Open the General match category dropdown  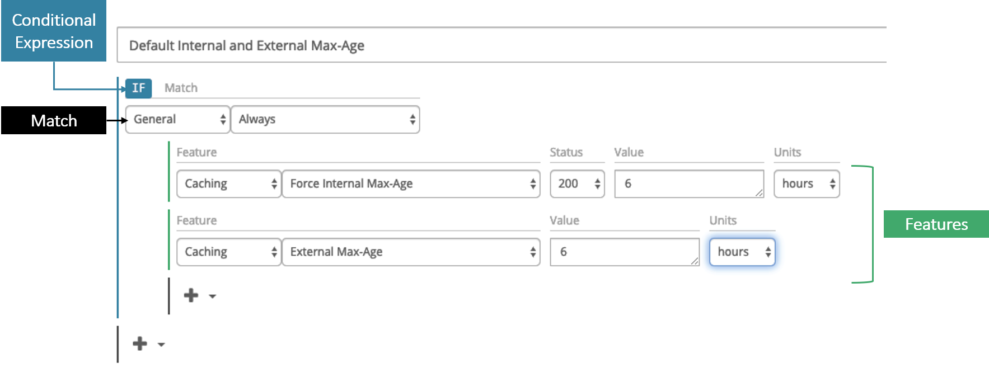click(178, 120)
